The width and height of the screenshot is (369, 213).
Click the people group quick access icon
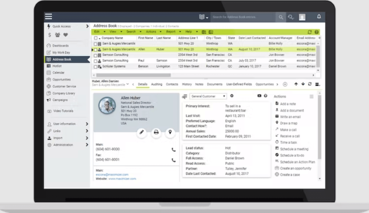pos(58,35)
